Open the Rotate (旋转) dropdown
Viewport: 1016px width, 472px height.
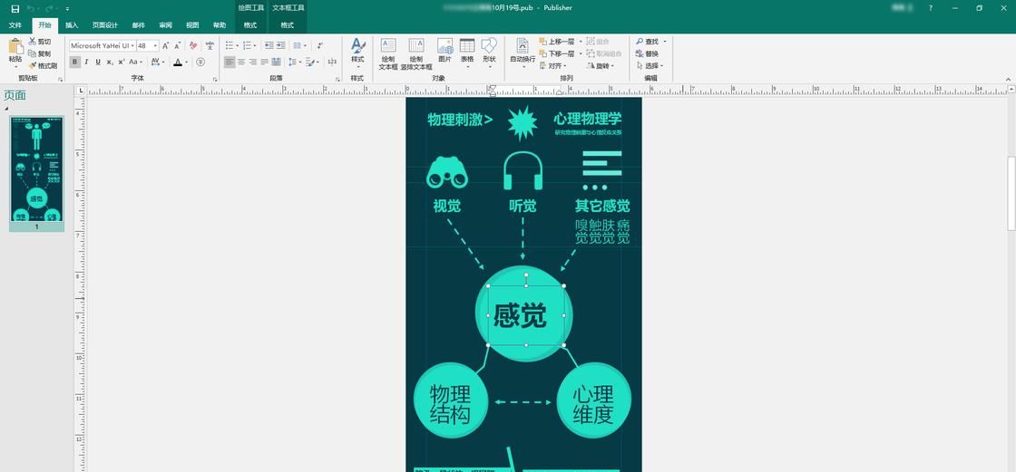[600, 65]
